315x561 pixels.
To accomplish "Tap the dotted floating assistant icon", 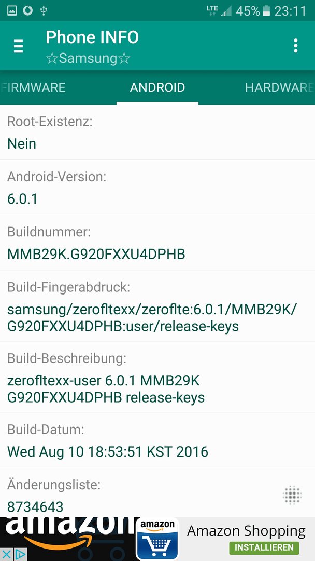I will pos(292,495).
